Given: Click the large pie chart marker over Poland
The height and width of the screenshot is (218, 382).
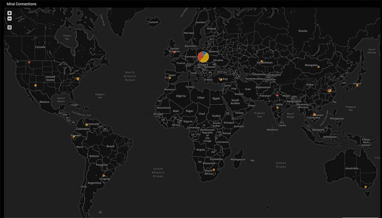Looking at the screenshot, I should [203, 57].
